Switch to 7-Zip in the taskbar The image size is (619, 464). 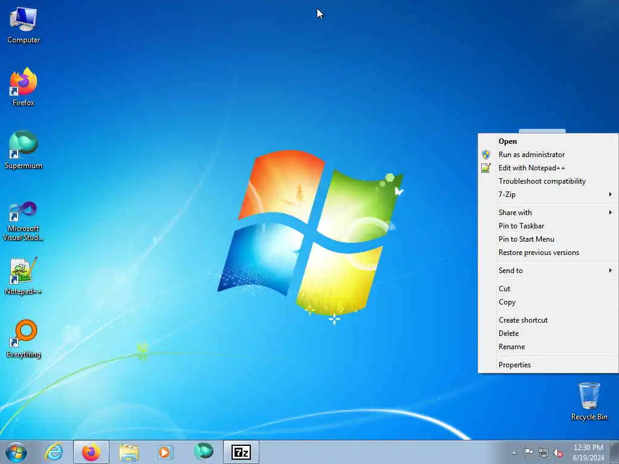(241, 452)
